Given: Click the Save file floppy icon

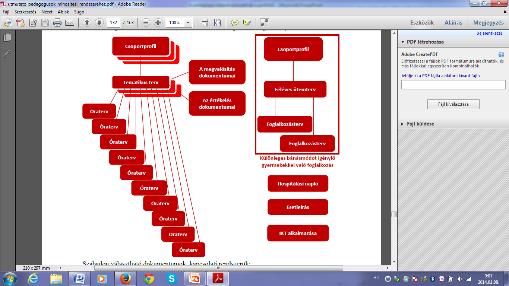Looking at the screenshot, I should 45,23.
